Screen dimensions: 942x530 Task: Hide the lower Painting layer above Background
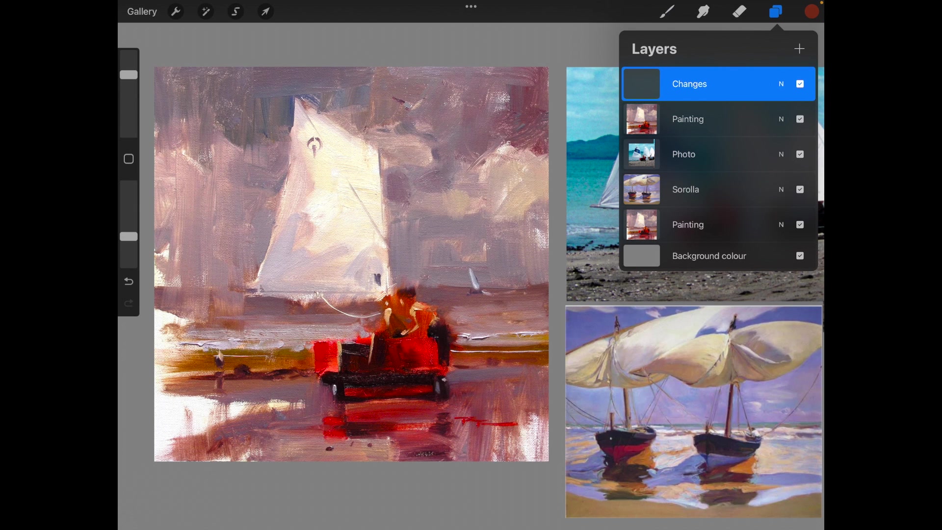pyautogui.click(x=800, y=225)
